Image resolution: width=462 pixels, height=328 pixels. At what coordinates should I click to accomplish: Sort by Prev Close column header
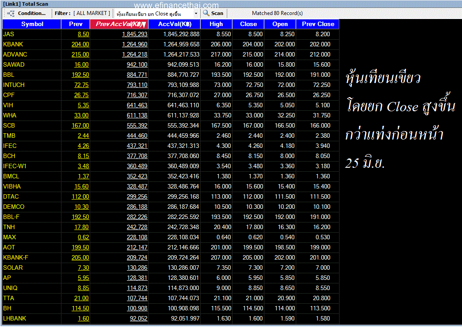[x=317, y=24]
